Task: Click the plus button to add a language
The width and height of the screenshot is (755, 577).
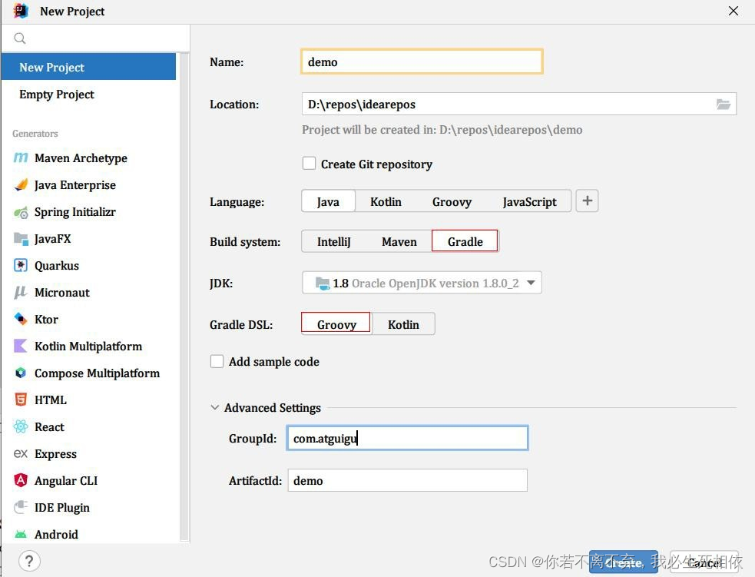Action: (x=587, y=201)
